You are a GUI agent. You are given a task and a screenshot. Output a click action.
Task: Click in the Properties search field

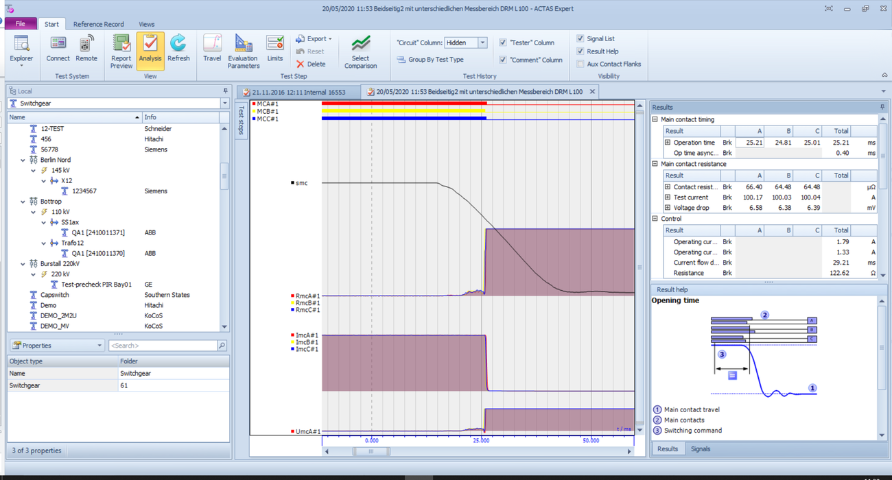163,346
